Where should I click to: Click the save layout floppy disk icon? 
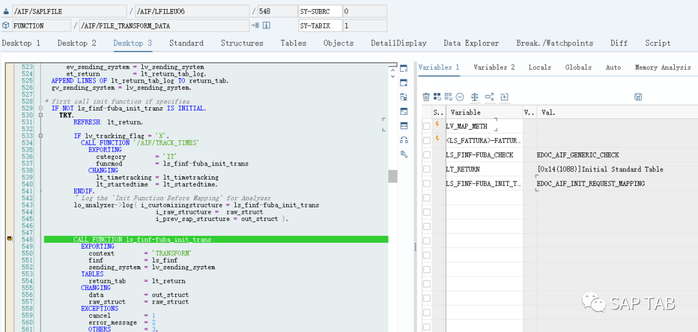pyautogui.click(x=638, y=97)
